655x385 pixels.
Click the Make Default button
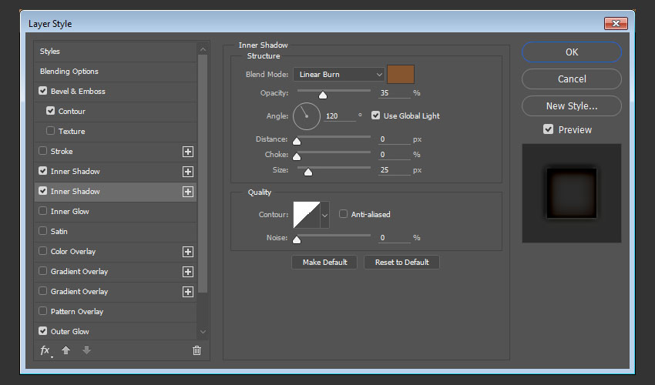pos(324,262)
